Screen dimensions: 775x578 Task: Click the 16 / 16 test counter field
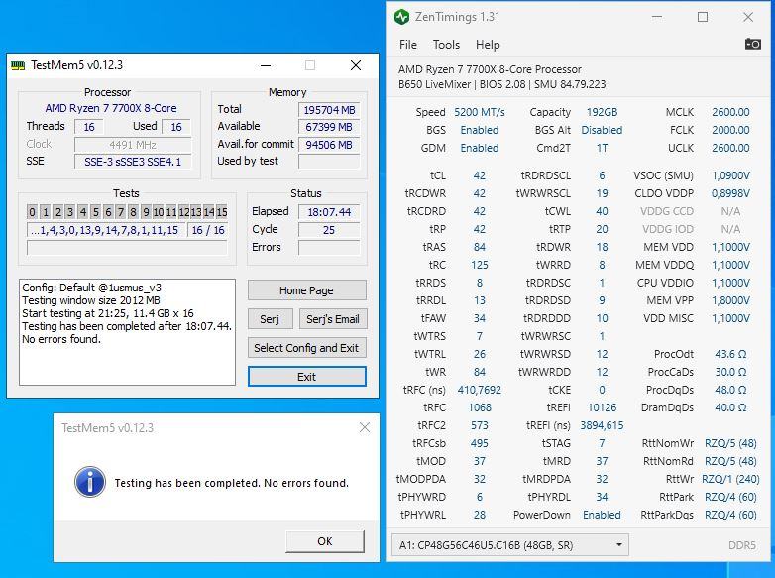point(207,230)
